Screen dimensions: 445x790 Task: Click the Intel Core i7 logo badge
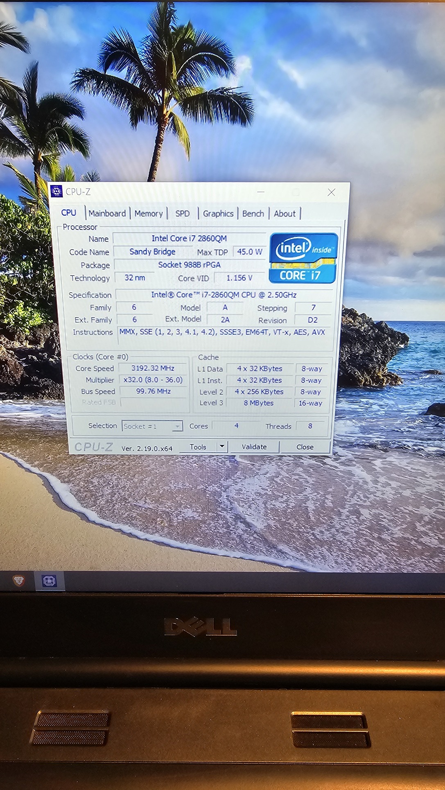point(303,258)
